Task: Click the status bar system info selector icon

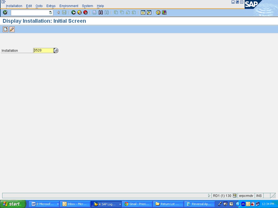Action: click(x=235, y=196)
